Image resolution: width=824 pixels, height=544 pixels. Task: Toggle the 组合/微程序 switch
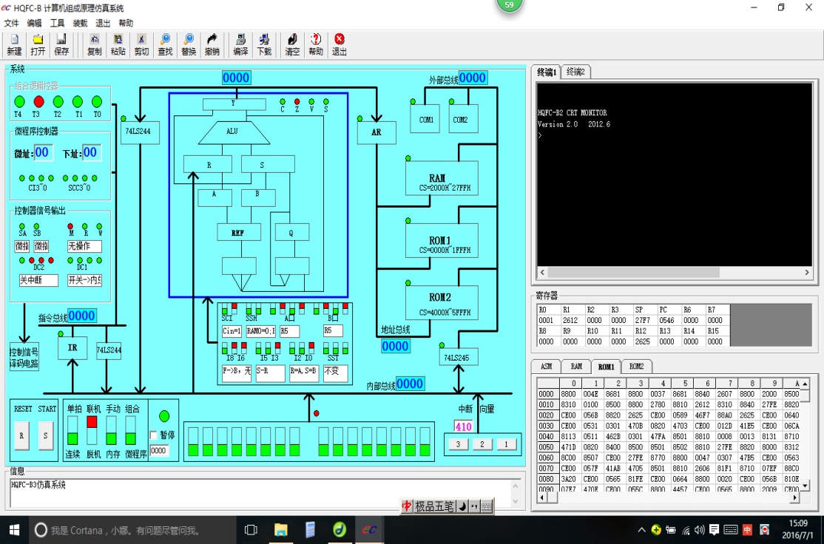(x=131, y=430)
